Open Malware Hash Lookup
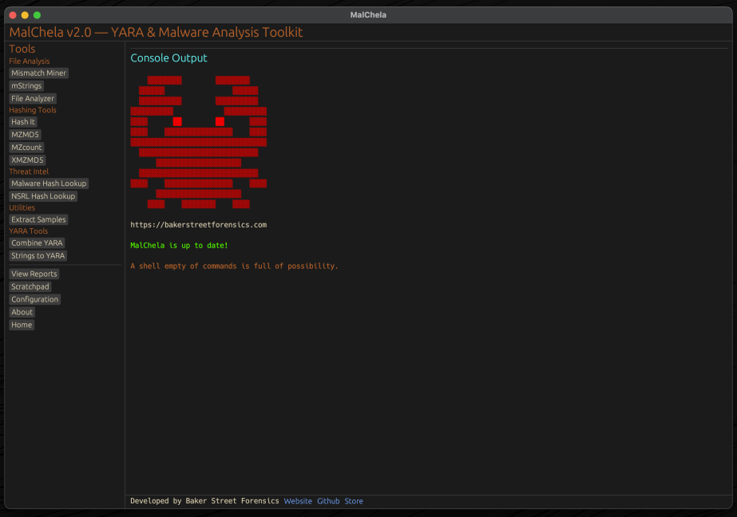The width and height of the screenshot is (737, 517). tap(49, 184)
